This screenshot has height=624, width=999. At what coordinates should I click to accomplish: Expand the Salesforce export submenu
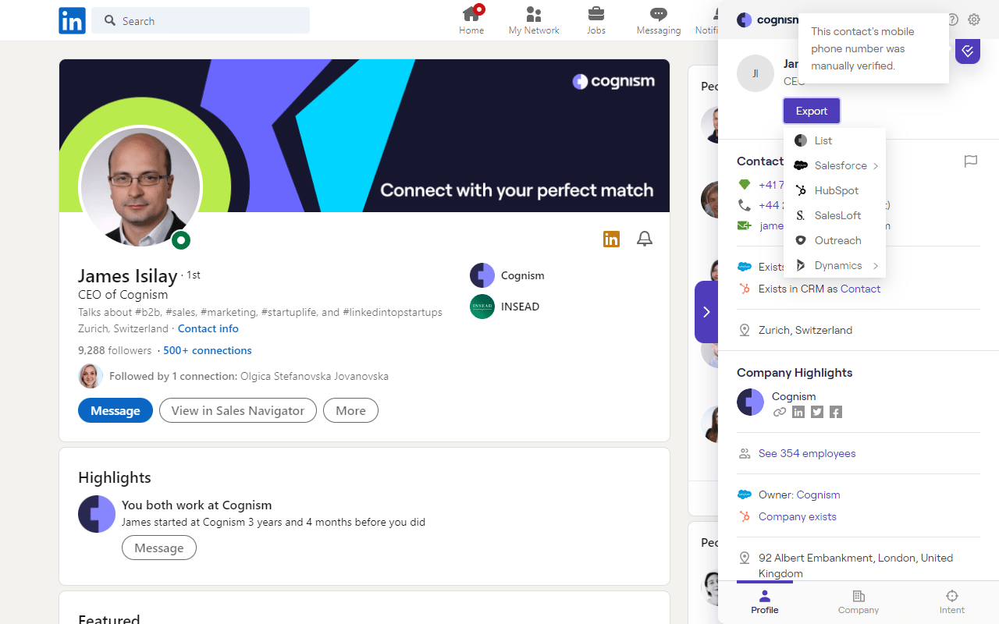pyautogui.click(x=840, y=165)
